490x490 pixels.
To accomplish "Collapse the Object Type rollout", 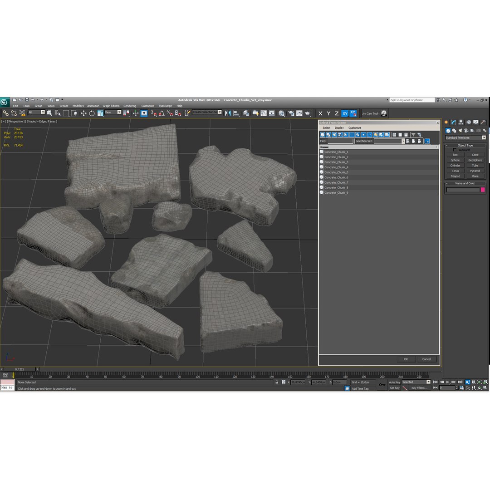I will point(465,145).
